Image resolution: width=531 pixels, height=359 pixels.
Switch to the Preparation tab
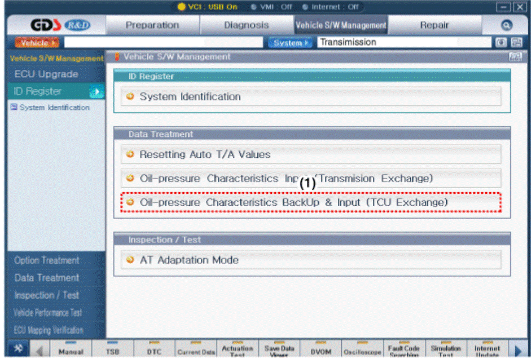[152, 25]
